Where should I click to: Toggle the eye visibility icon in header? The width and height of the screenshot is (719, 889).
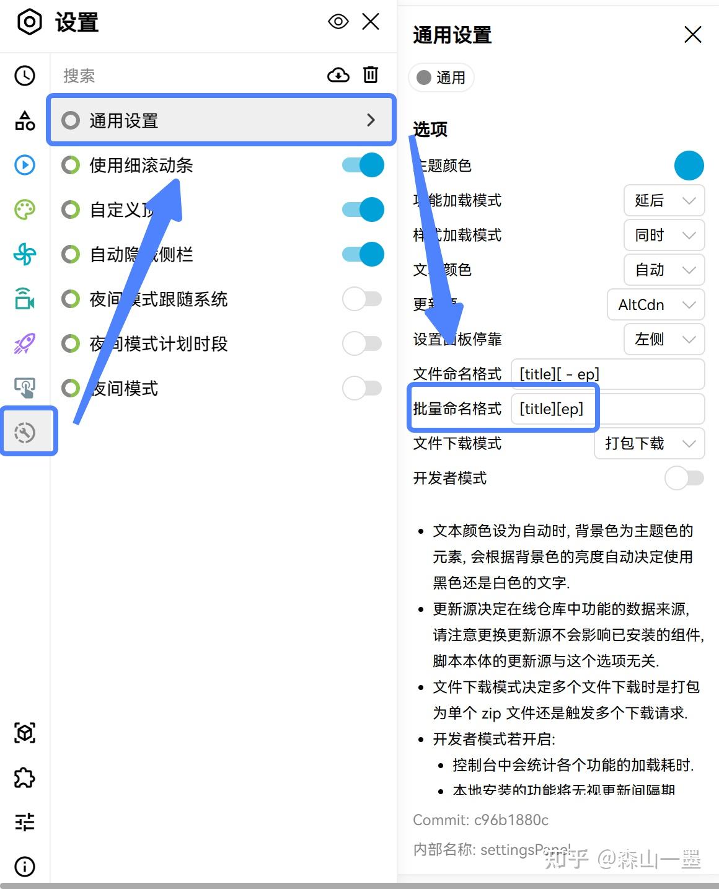click(x=338, y=22)
